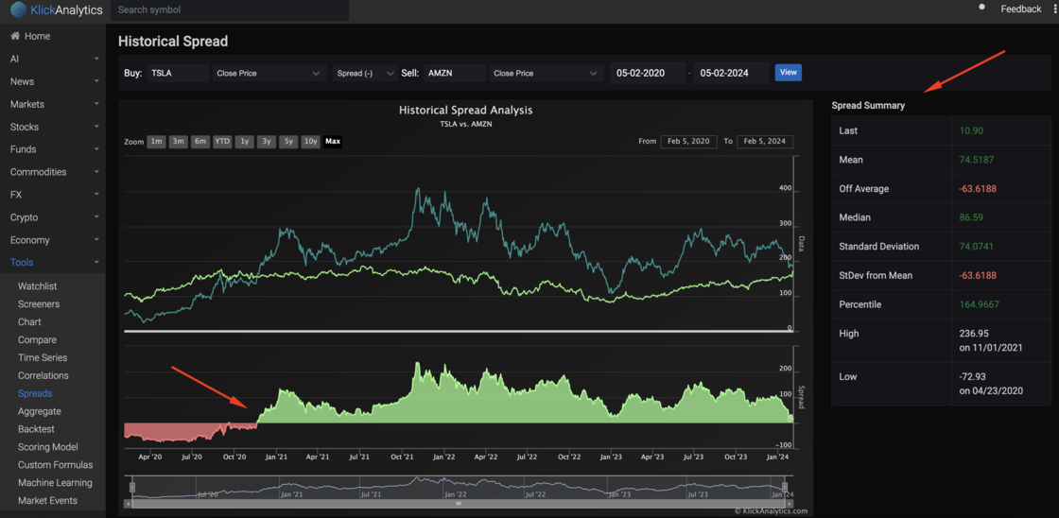Expand the Markets sidebar menu

point(53,104)
